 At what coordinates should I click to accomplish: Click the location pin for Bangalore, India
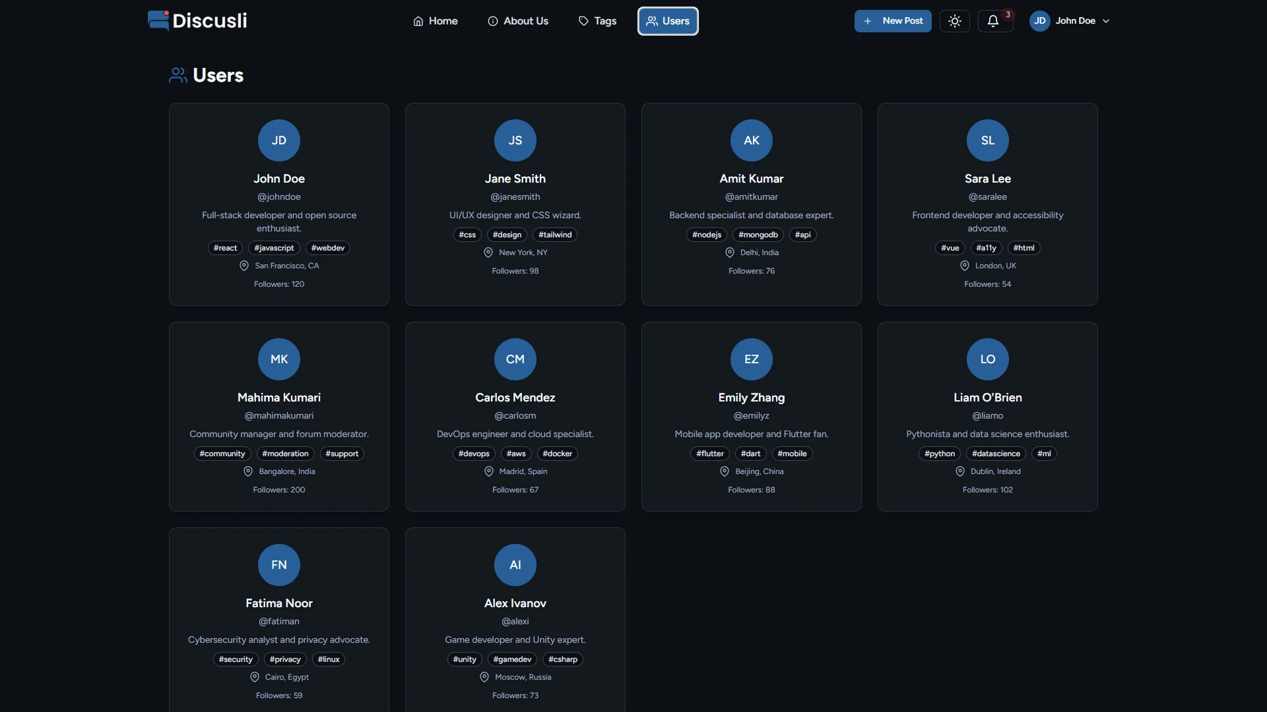tap(248, 471)
